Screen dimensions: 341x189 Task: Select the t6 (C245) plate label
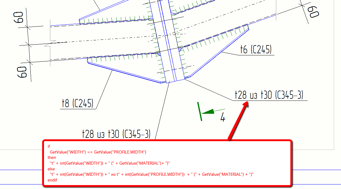coord(256,50)
